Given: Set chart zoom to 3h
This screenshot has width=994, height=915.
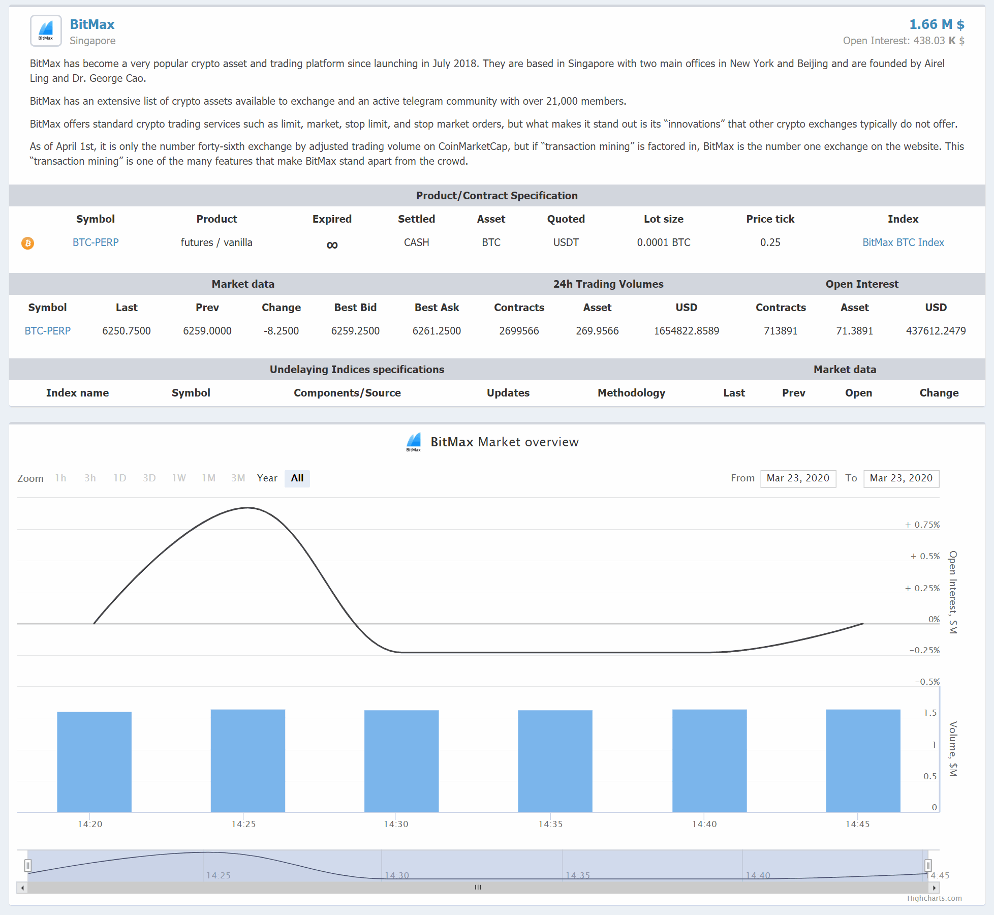Looking at the screenshot, I should pyautogui.click(x=90, y=478).
